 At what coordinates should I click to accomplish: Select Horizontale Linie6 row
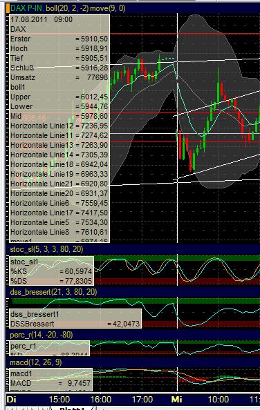59,203
